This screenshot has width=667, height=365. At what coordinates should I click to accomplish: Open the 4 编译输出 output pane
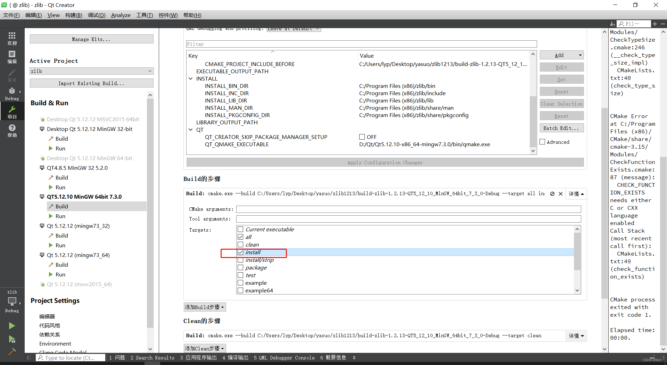point(235,357)
